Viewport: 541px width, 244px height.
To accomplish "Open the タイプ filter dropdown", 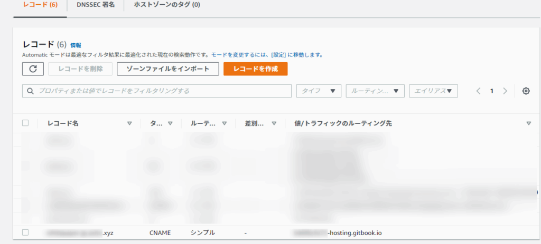I will (319, 91).
